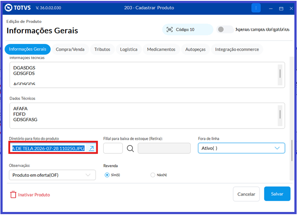Click the Código: 10 field
This screenshot has height=215, width=297.
(x=188, y=30)
